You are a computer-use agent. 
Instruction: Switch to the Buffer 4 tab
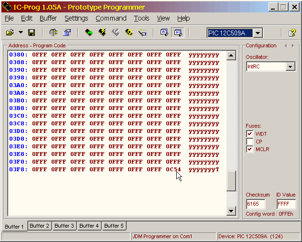coord(89,226)
